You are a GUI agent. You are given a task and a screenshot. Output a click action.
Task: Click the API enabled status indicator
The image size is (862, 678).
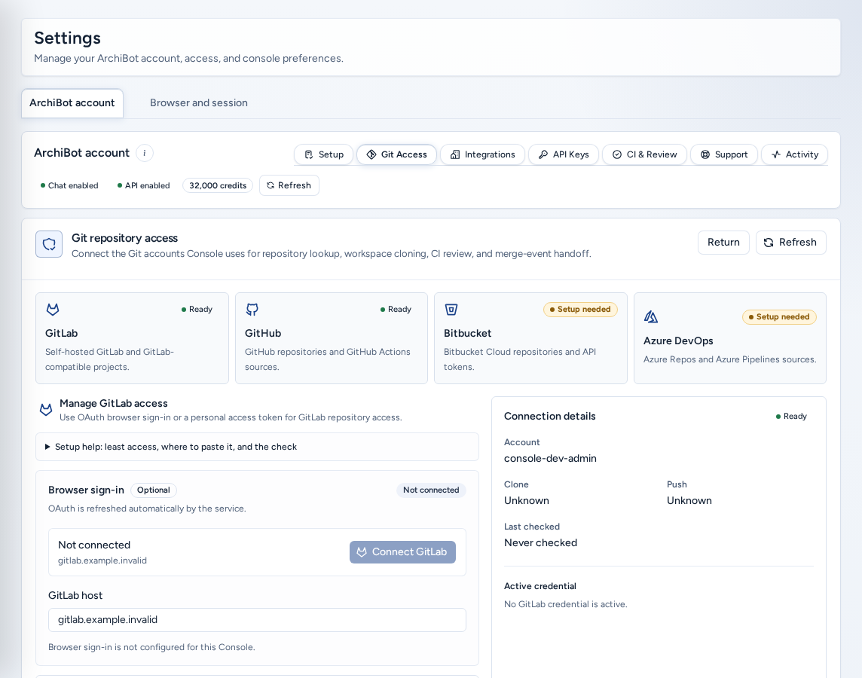tap(143, 186)
